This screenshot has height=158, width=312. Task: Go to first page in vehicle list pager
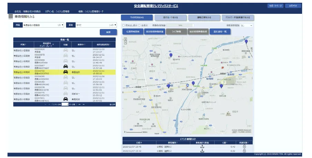coord(45,104)
